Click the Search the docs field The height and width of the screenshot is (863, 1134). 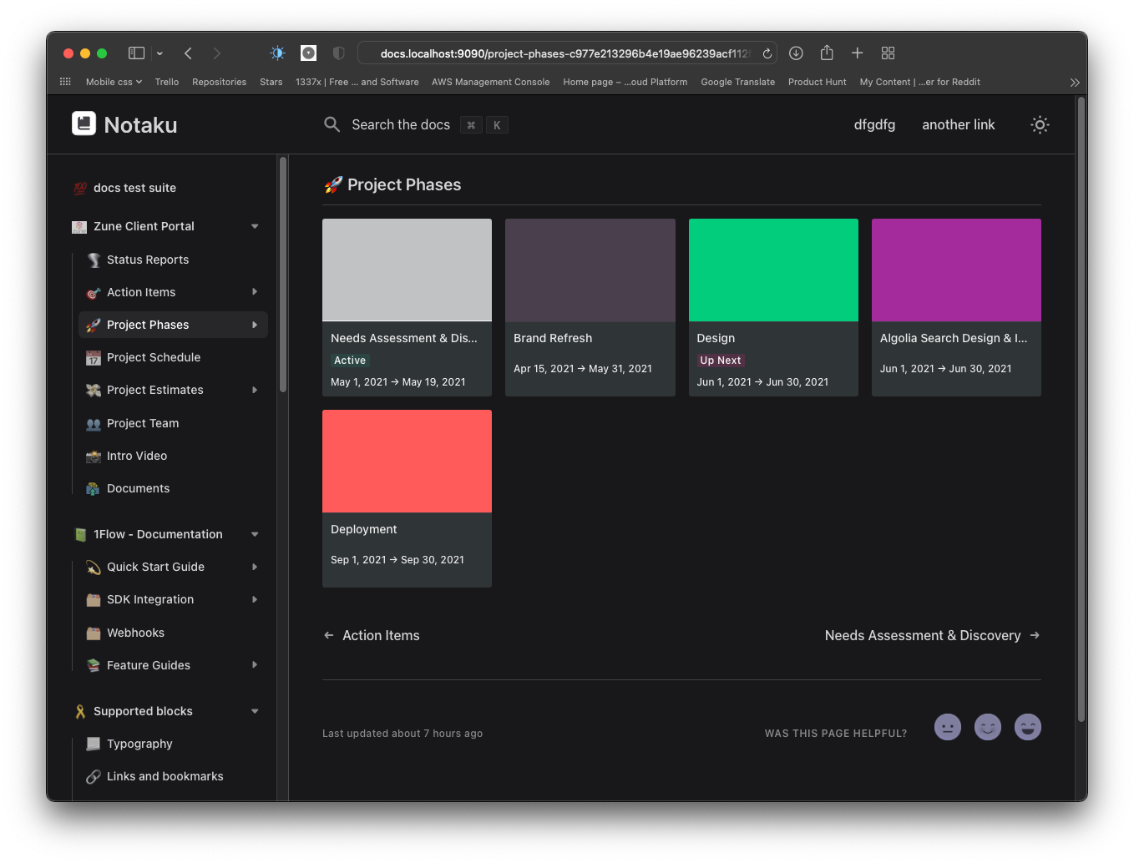tap(416, 124)
